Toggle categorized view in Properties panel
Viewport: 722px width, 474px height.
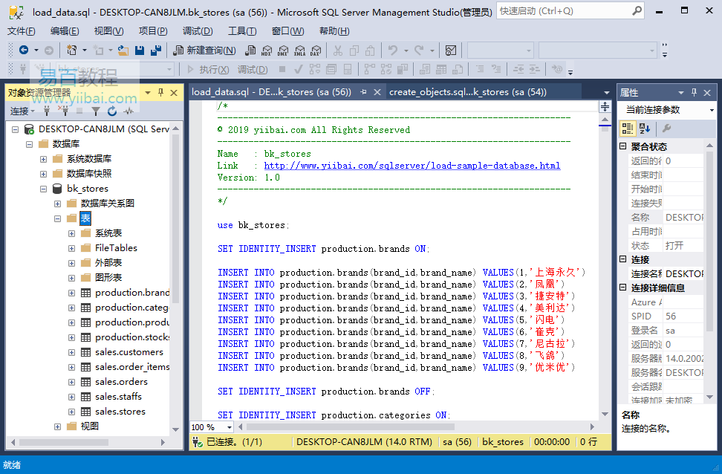click(x=628, y=129)
